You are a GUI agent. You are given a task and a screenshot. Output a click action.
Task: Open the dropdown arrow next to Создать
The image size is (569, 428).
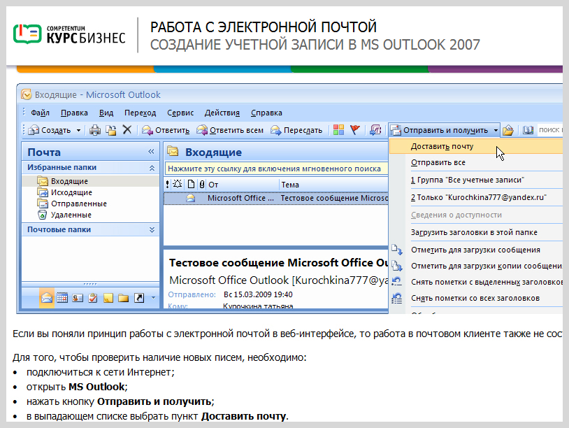click(x=78, y=130)
